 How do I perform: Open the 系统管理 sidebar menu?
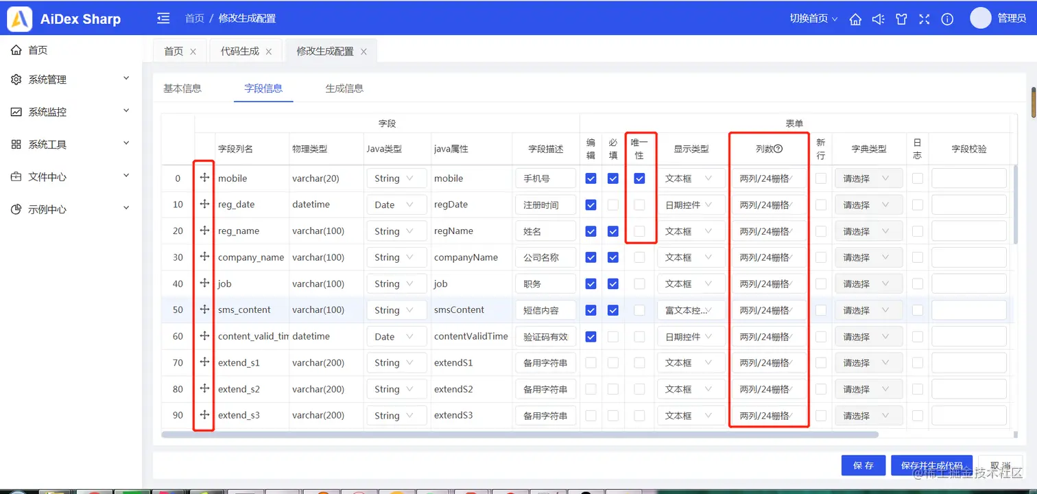(71, 80)
